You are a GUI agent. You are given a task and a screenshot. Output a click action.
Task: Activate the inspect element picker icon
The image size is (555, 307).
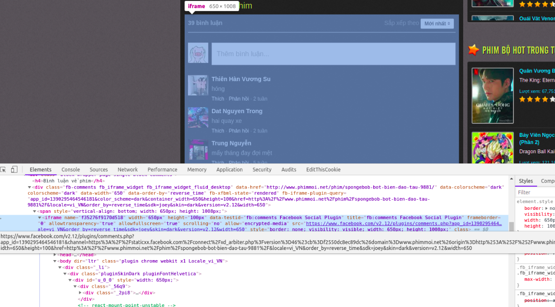point(3,170)
